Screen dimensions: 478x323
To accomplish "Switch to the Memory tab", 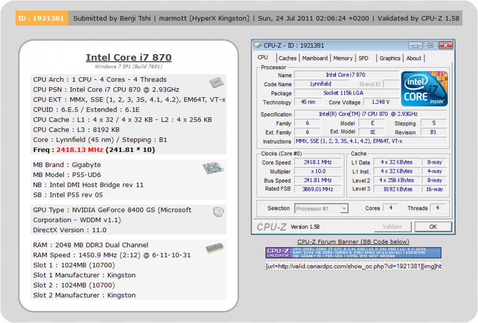I will tap(343, 58).
